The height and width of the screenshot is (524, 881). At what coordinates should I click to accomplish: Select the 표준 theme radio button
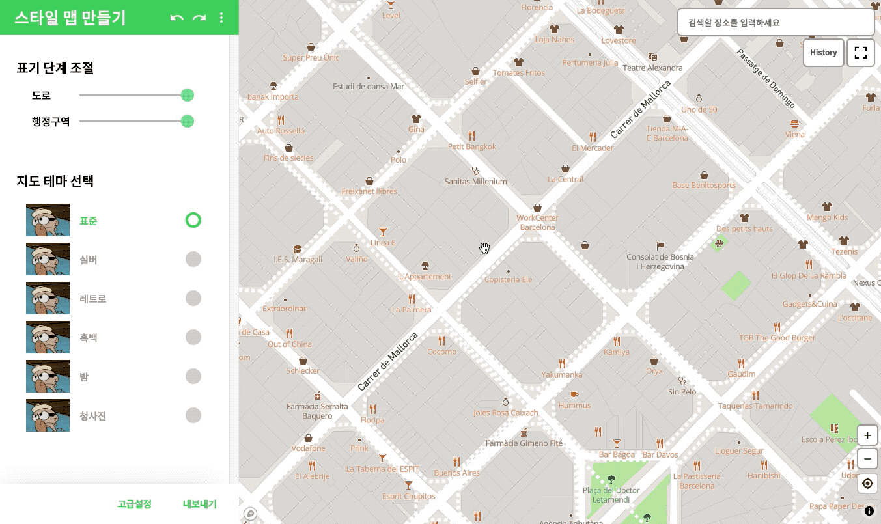point(193,220)
